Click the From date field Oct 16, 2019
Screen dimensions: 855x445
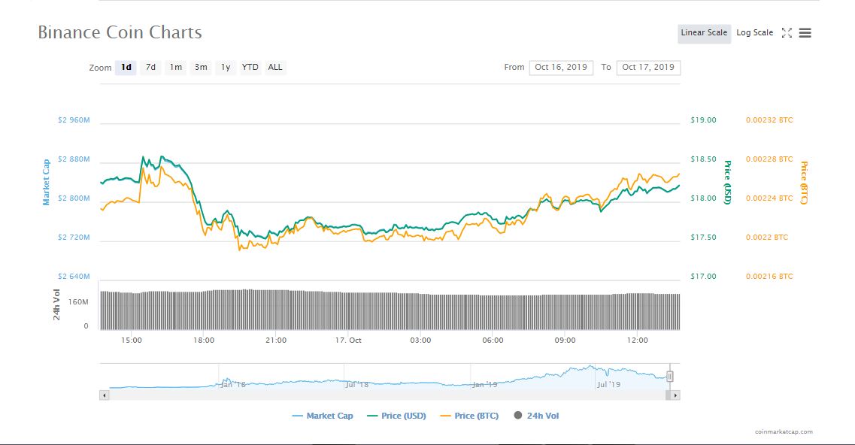pyautogui.click(x=561, y=67)
